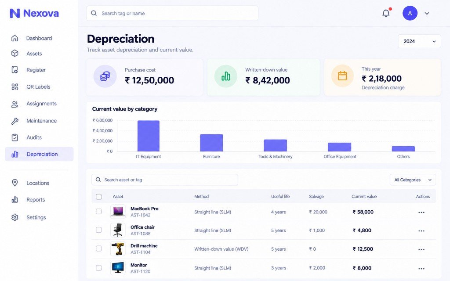
Task: Click the Office Equipment chart bar
Action: (x=340, y=147)
